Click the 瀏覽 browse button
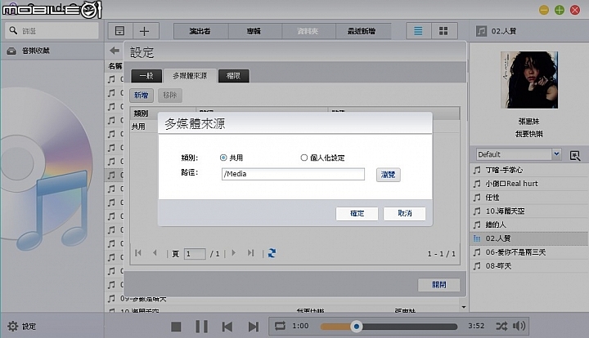This screenshot has width=589, height=338. [x=389, y=175]
